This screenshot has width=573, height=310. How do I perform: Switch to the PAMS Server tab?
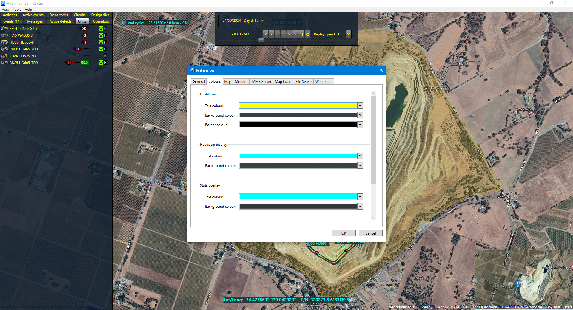tap(261, 82)
